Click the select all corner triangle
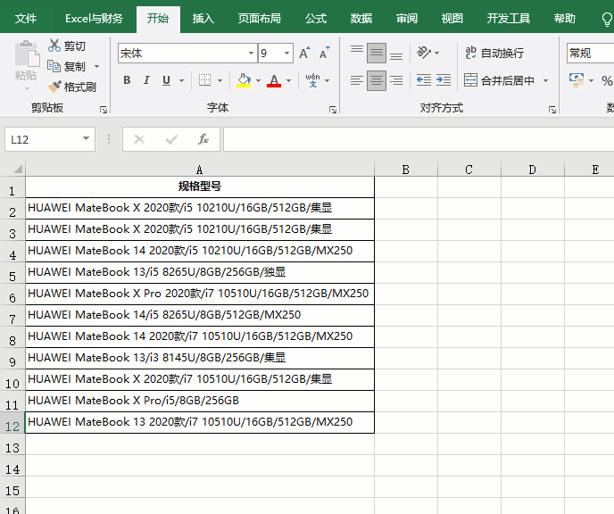Viewport: 614px width, 514px height. click(18, 170)
